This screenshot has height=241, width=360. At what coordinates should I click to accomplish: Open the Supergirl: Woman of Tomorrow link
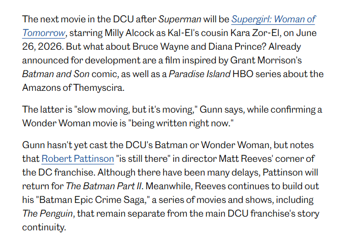[x=273, y=19]
